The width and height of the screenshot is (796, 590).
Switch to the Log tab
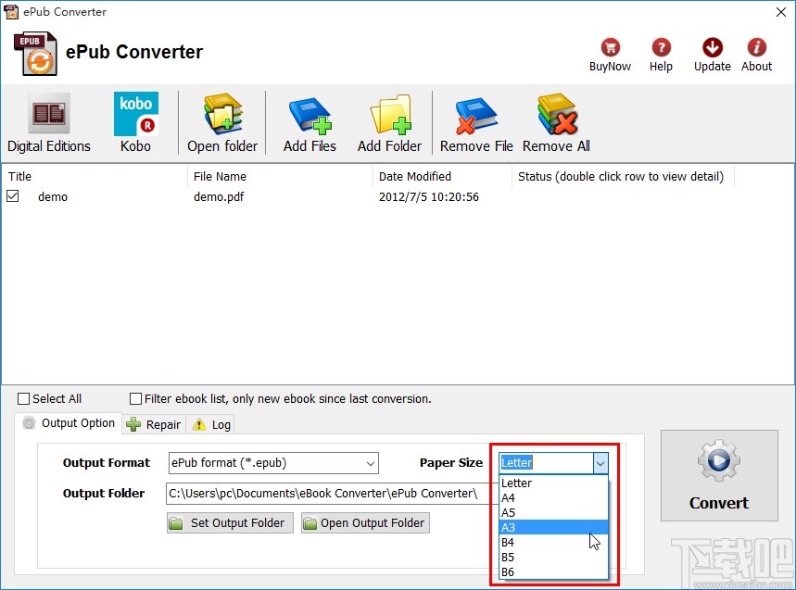[211, 424]
